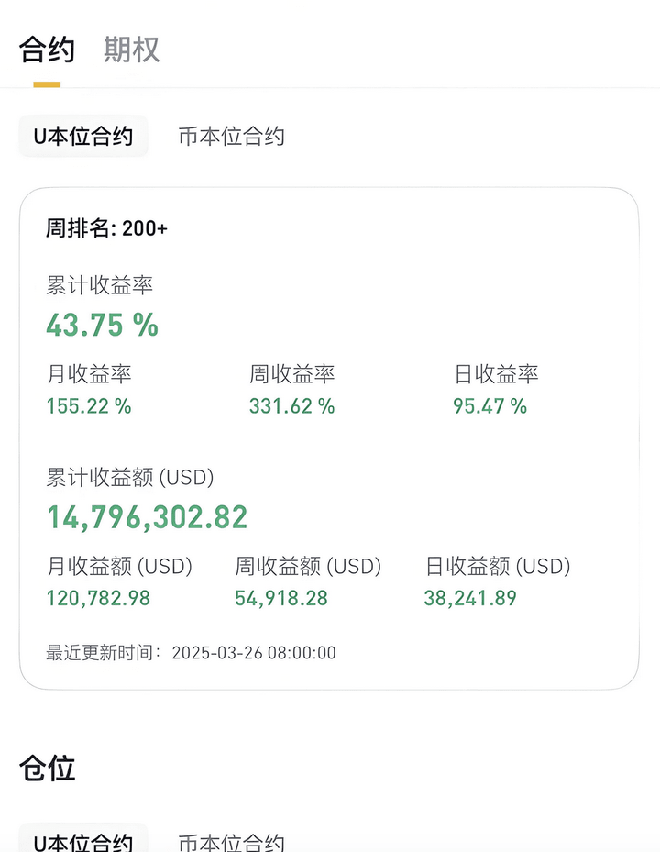
Task: Tap the 日收益额 value 38,241.89
Action: (470, 598)
